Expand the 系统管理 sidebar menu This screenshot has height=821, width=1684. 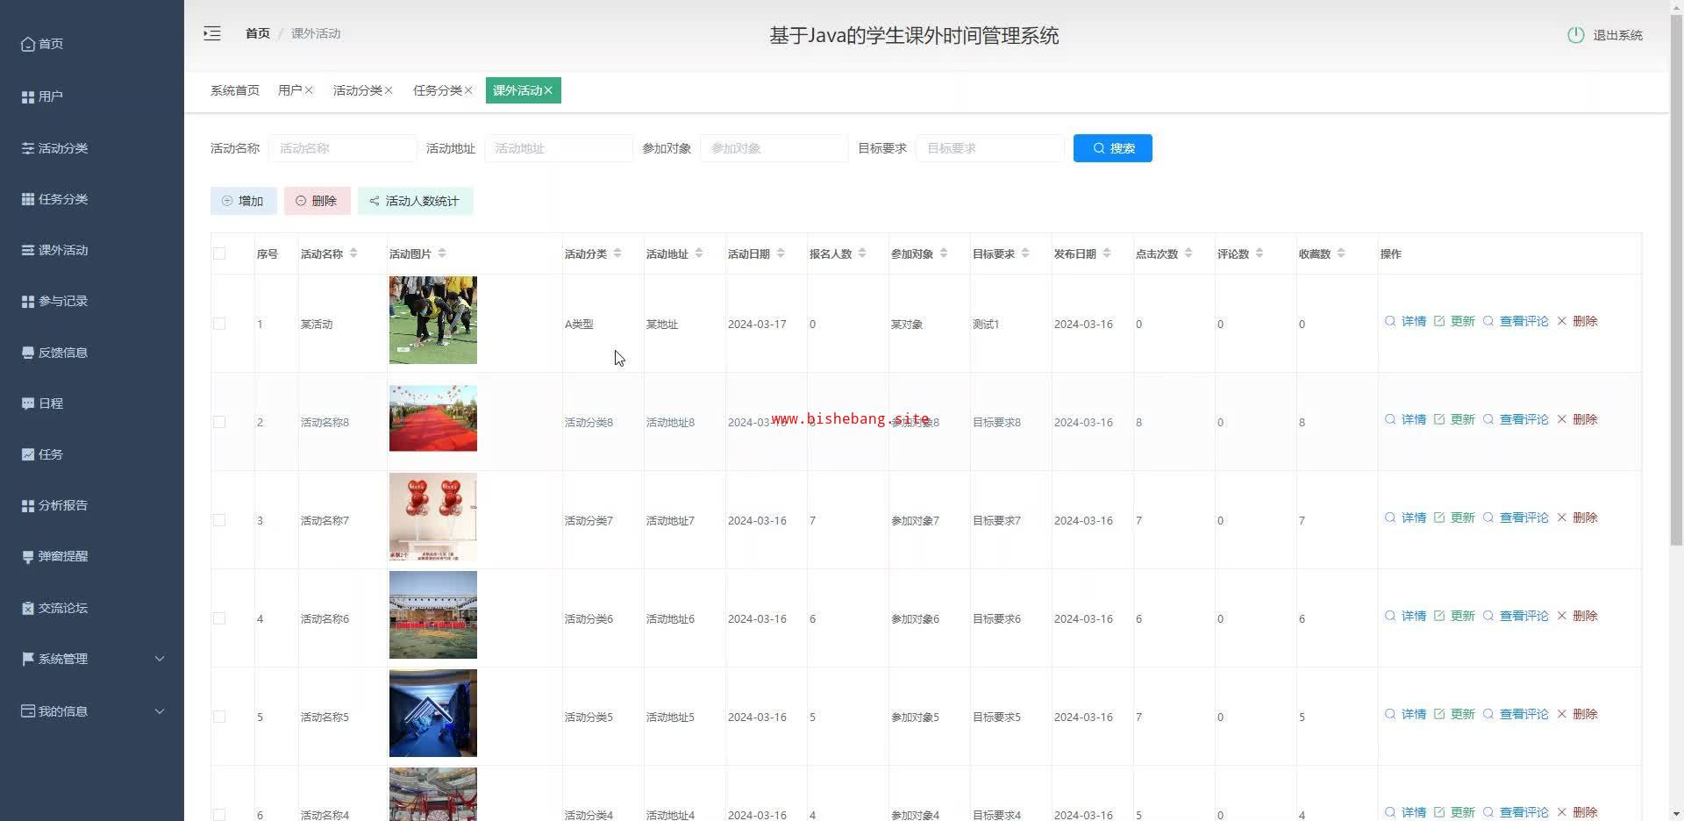tap(92, 659)
